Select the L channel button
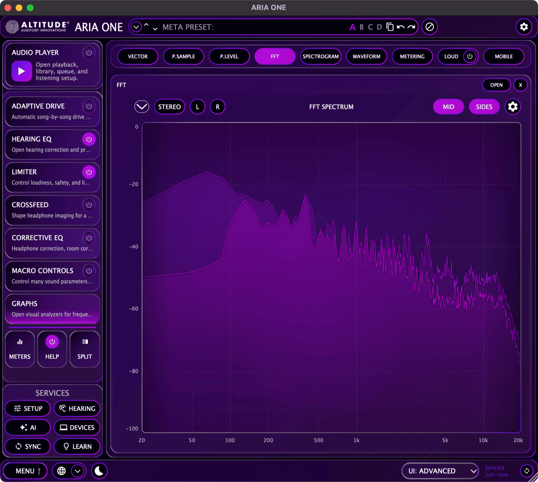The height and width of the screenshot is (482, 538). tap(197, 107)
